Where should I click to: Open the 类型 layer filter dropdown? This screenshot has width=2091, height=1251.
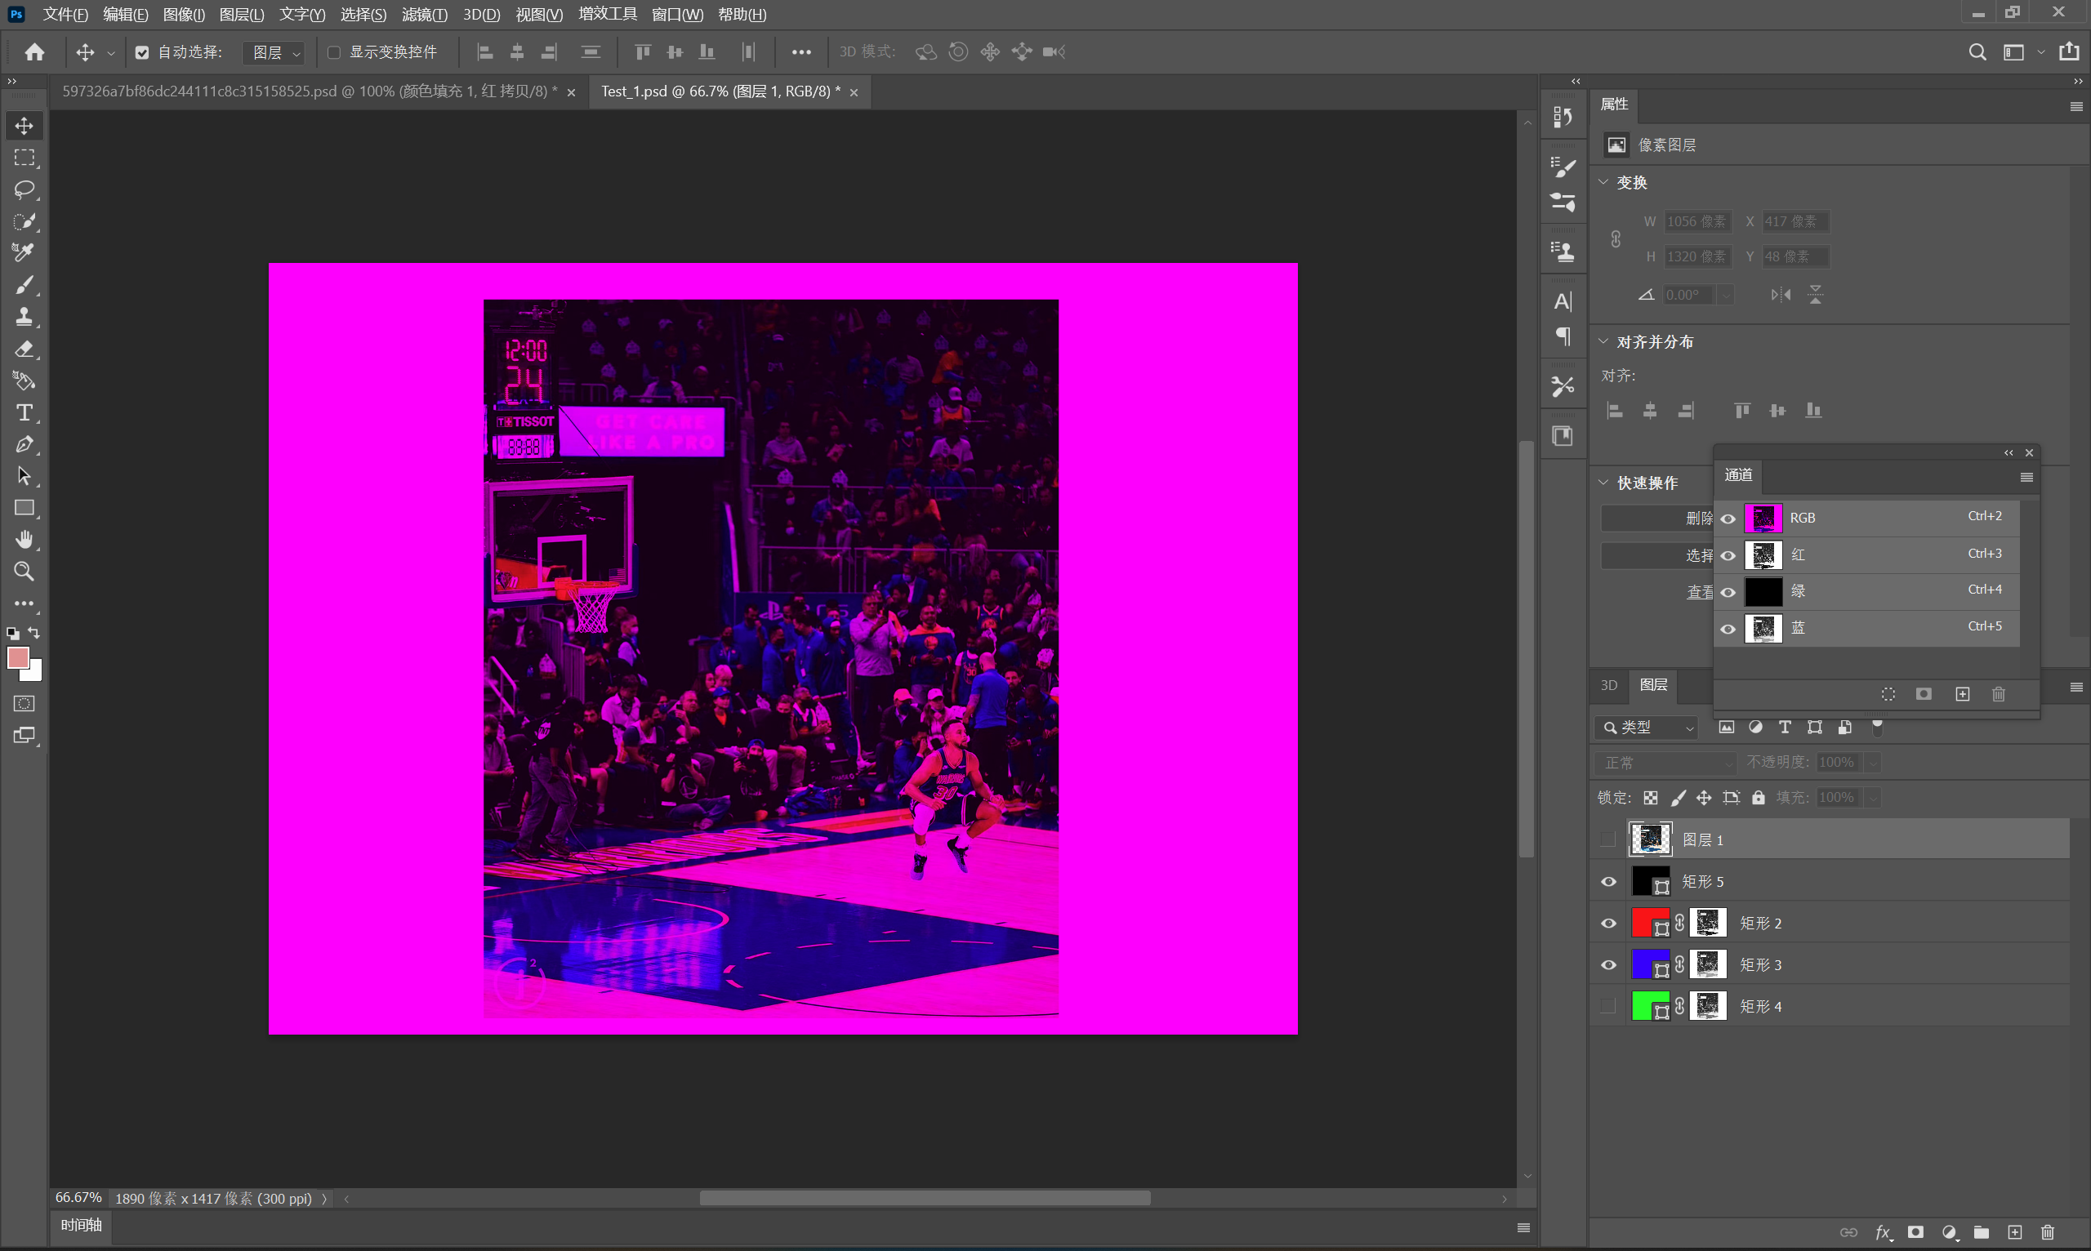click(1647, 728)
